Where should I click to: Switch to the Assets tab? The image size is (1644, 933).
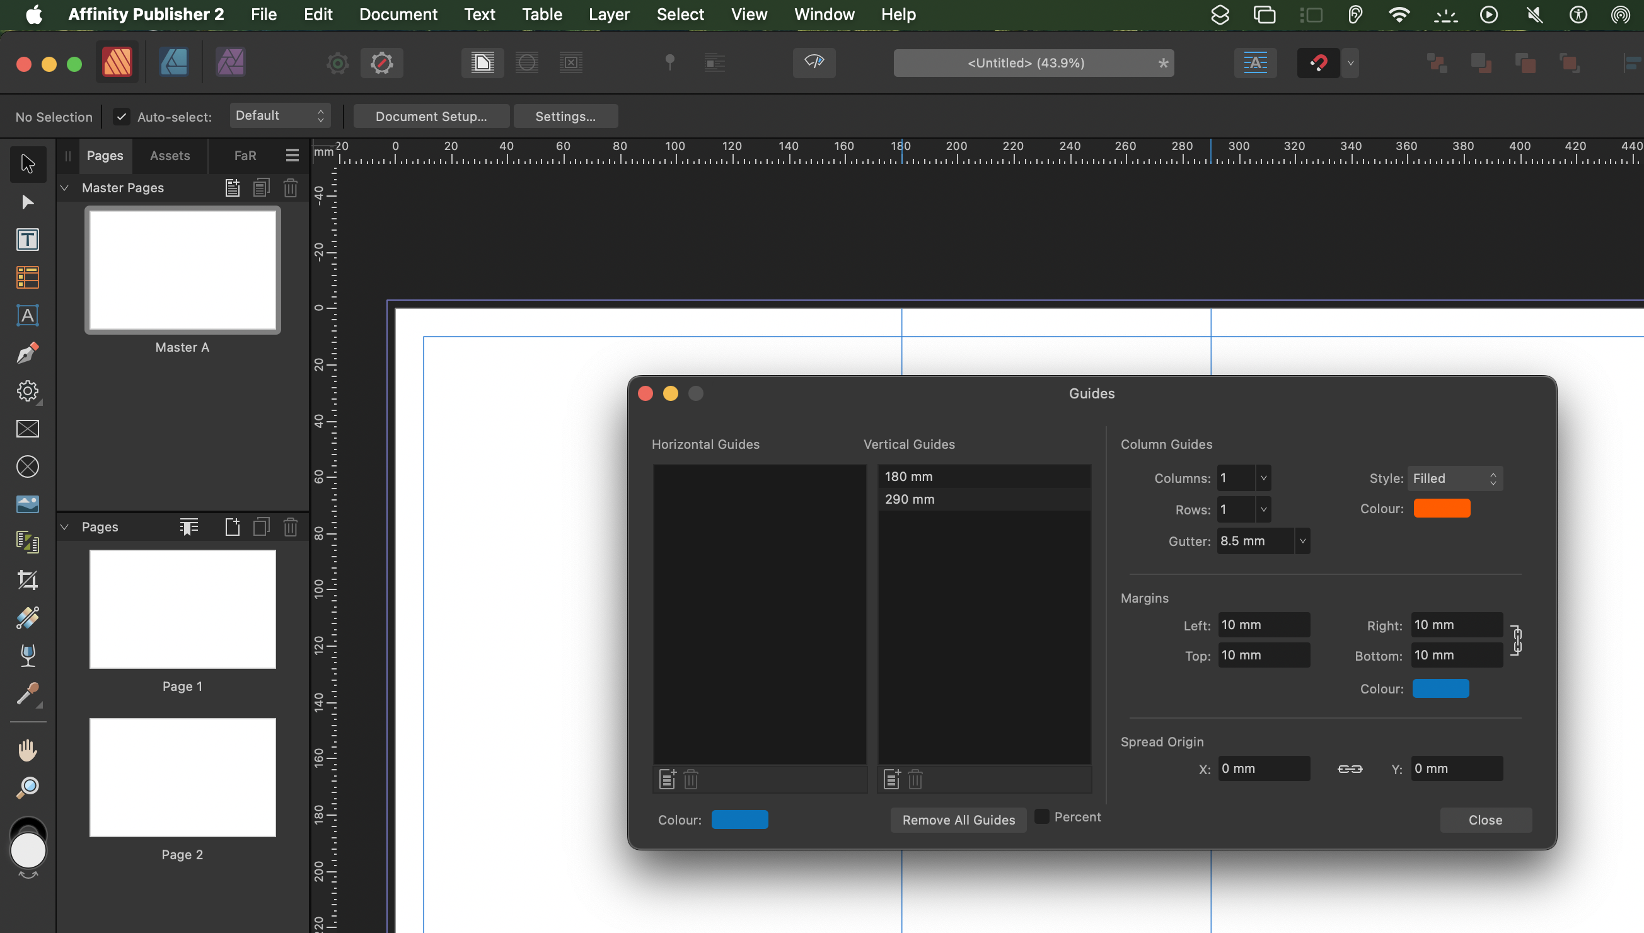(x=169, y=155)
